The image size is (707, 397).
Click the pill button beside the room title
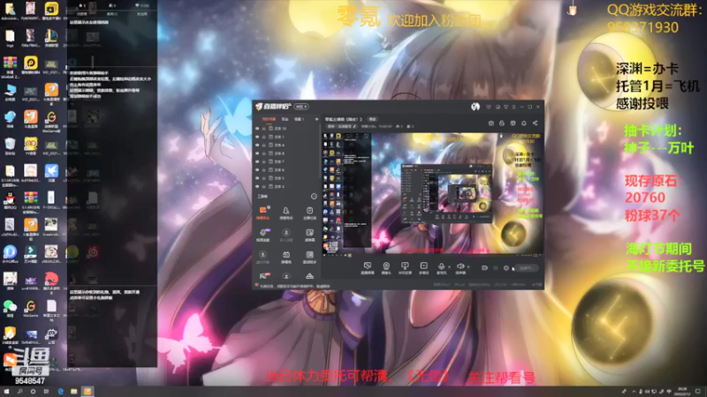(x=372, y=119)
